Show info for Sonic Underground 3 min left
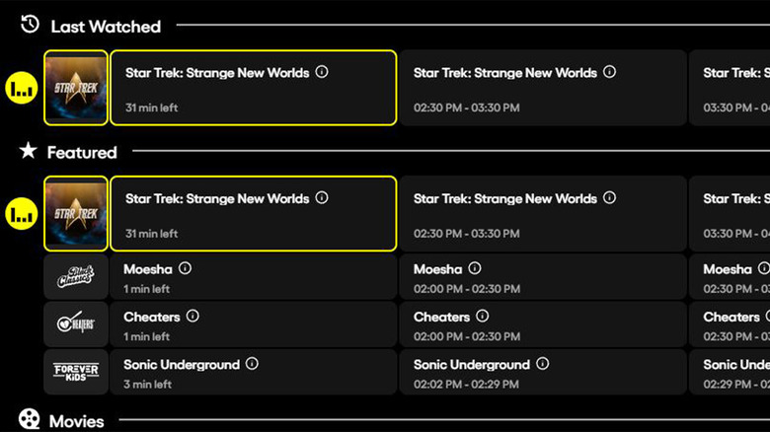 (252, 364)
